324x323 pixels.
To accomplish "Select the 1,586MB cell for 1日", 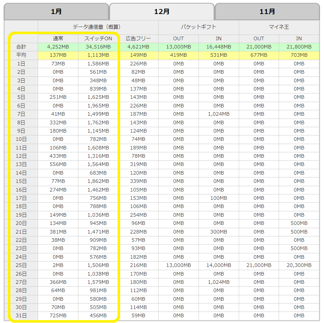I will pos(98,64).
